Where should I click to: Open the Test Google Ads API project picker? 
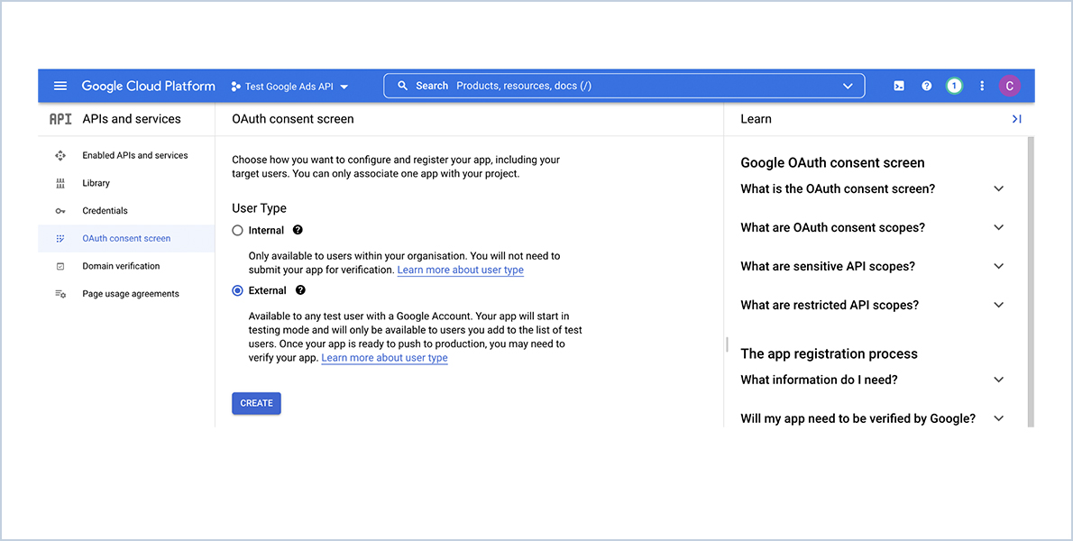[289, 86]
